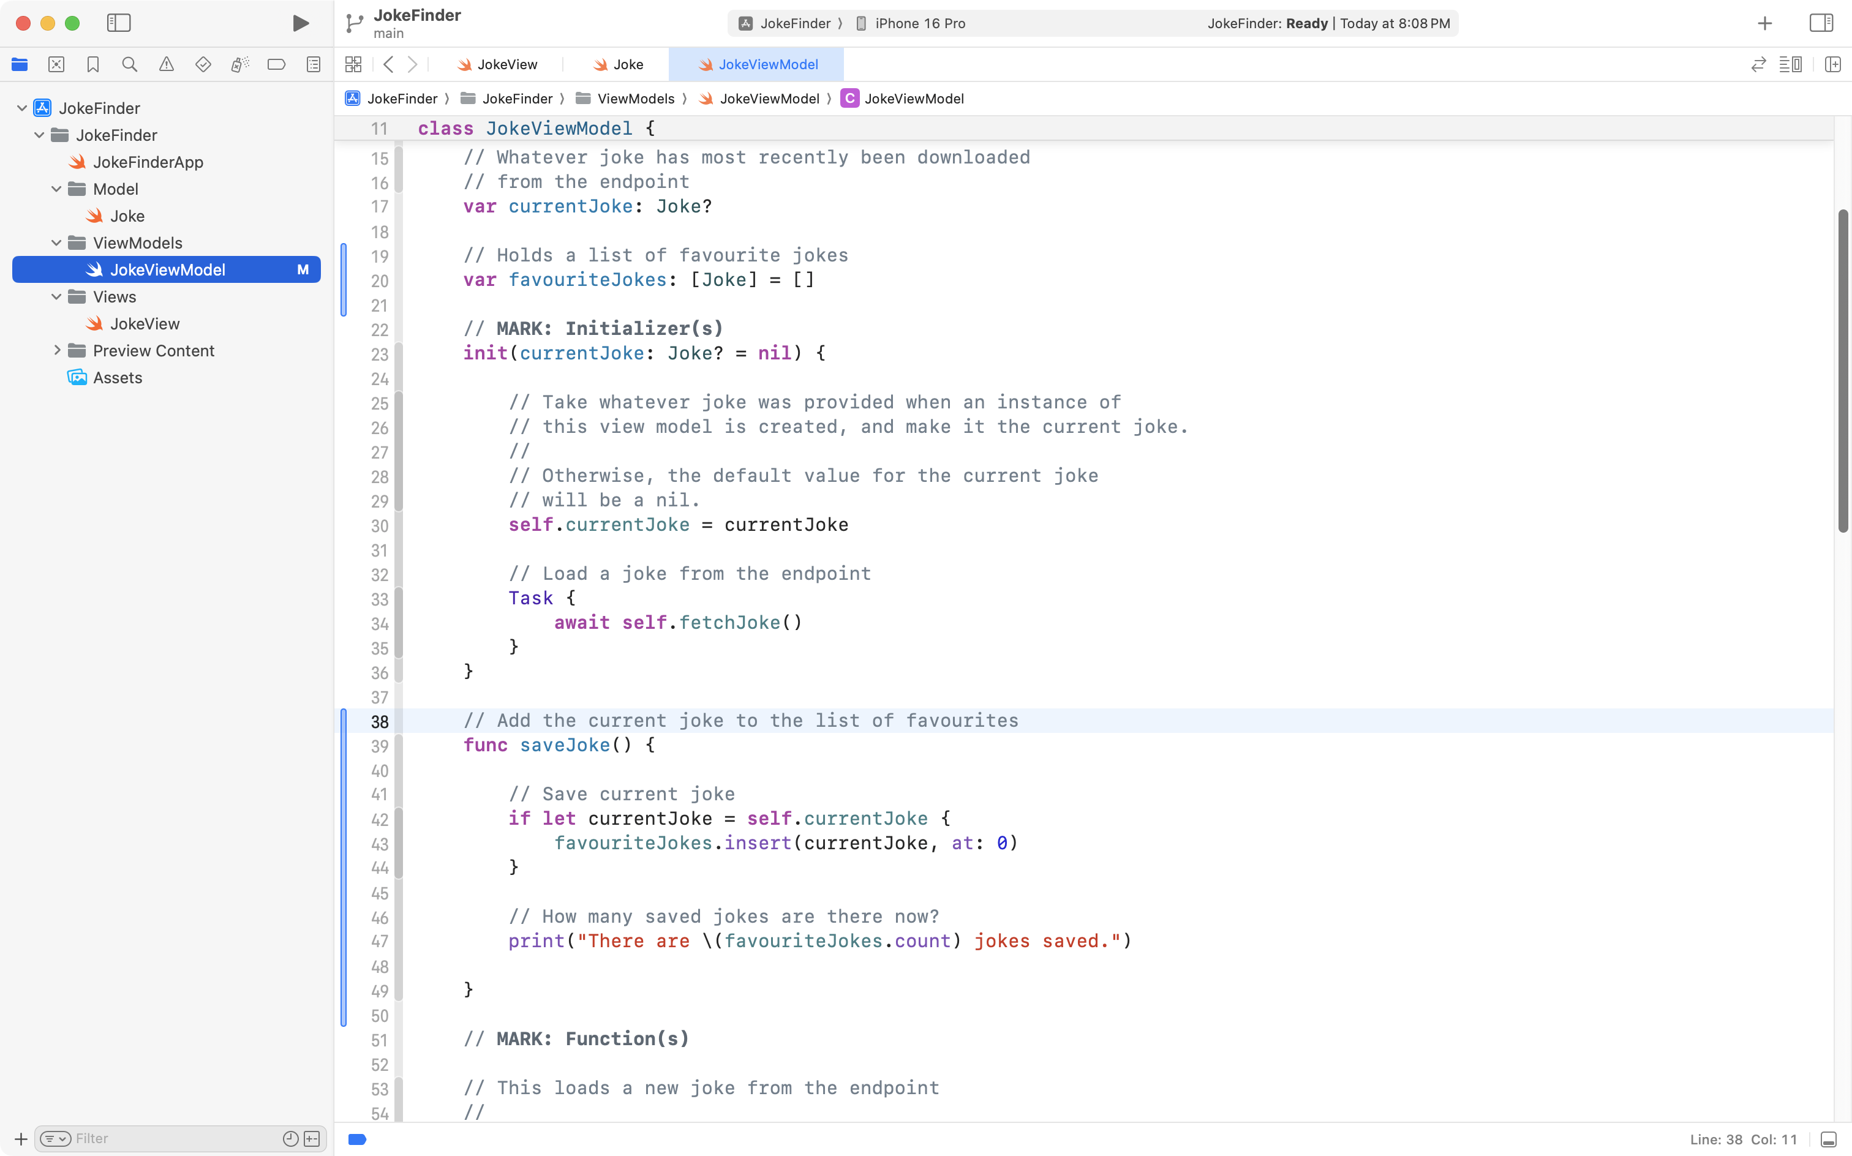
Task: Open the Report navigator icon
Action: [x=314, y=65]
